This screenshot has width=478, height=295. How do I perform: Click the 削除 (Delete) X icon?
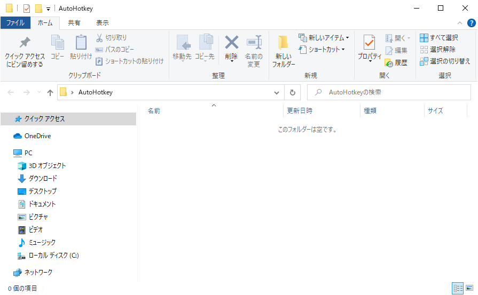tap(232, 43)
